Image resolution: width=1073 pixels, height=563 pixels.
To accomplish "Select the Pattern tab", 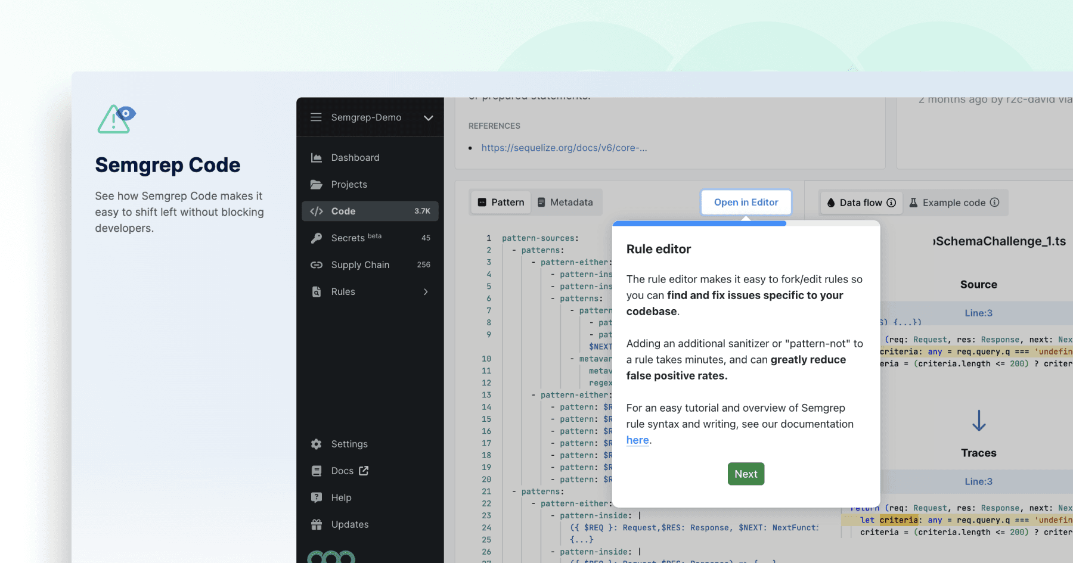I will 501,202.
